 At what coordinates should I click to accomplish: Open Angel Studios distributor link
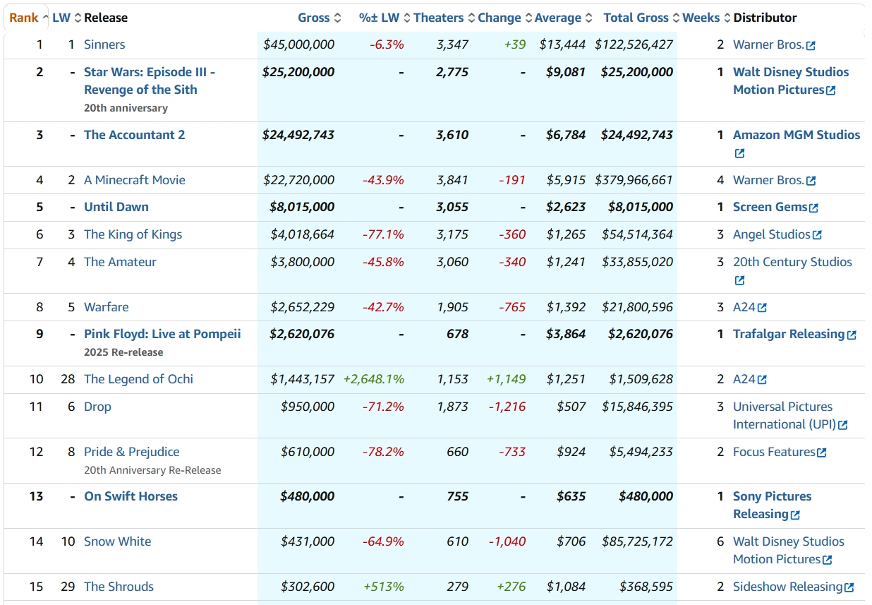pyautogui.click(x=772, y=234)
